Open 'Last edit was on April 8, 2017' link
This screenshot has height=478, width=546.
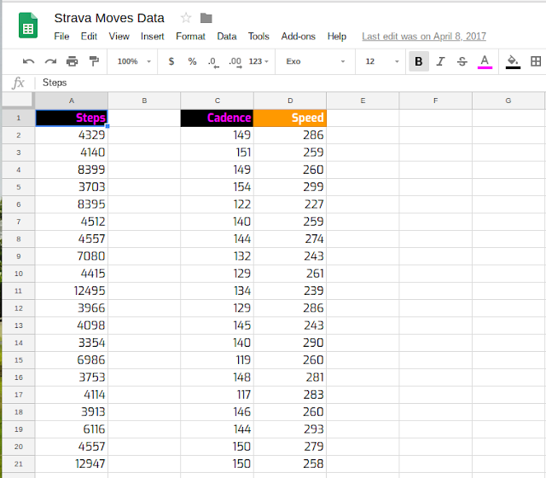(424, 36)
